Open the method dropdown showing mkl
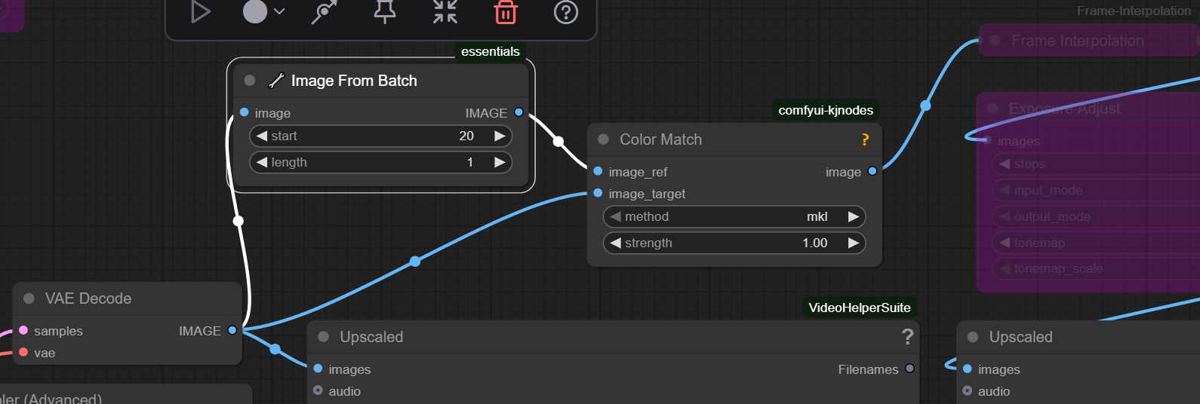The height and width of the screenshot is (404, 1200). pos(734,217)
